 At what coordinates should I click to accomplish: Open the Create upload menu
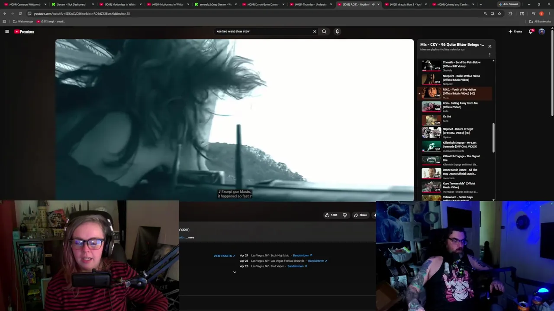click(x=515, y=32)
